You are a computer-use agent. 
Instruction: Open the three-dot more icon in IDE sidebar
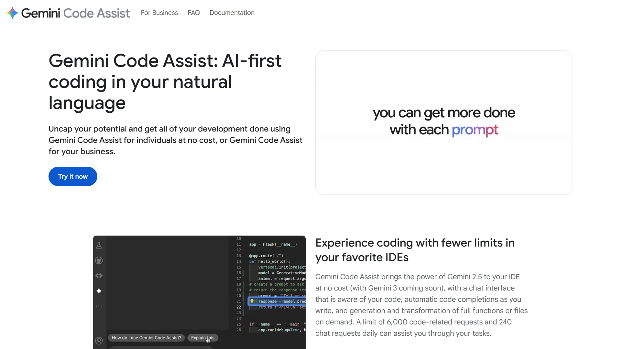99,306
